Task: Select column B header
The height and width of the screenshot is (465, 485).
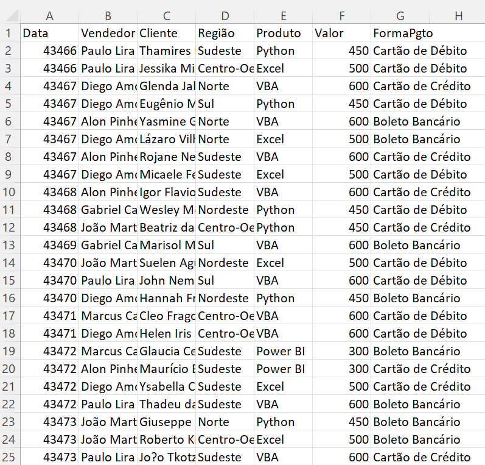Action: 108,15
